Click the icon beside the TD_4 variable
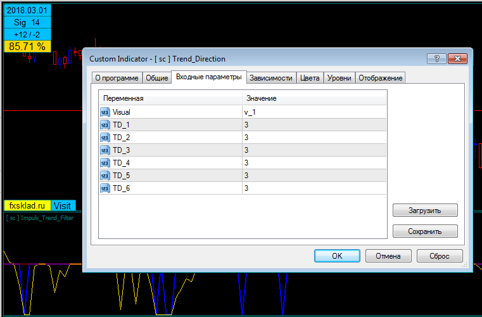Screen dimensions: 482x317 (105, 163)
